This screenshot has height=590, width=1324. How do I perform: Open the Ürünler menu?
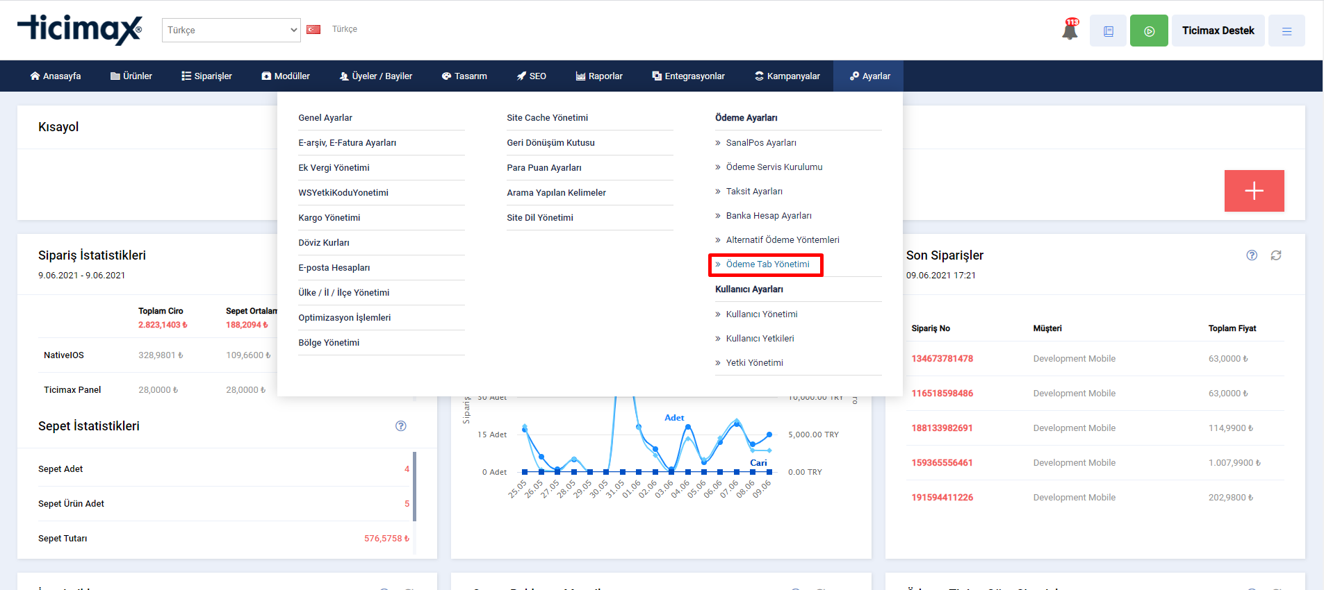click(131, 76)
